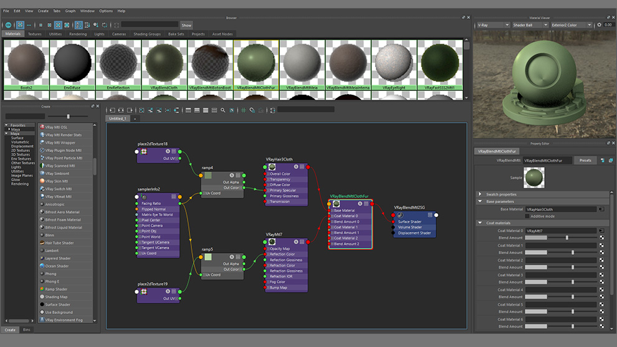Click map button next to Base Material field
617x347 pixels.
tap(601, 209)
